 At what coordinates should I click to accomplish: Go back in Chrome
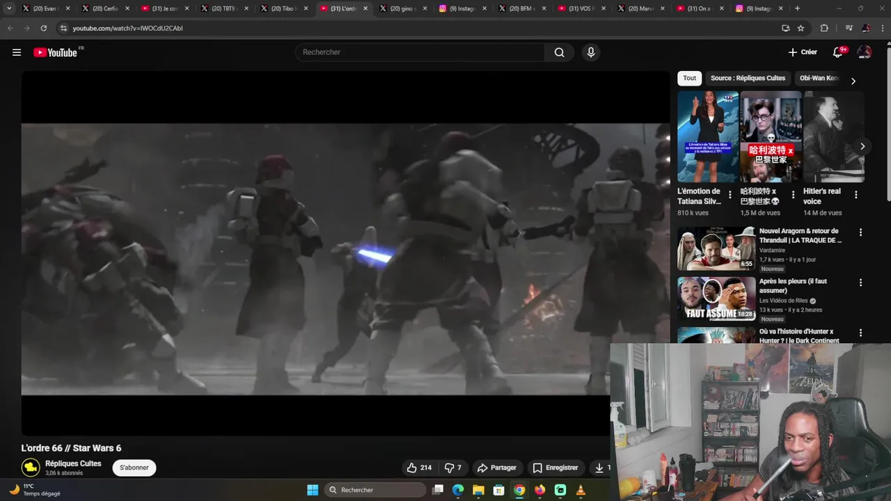click(10, 28)
